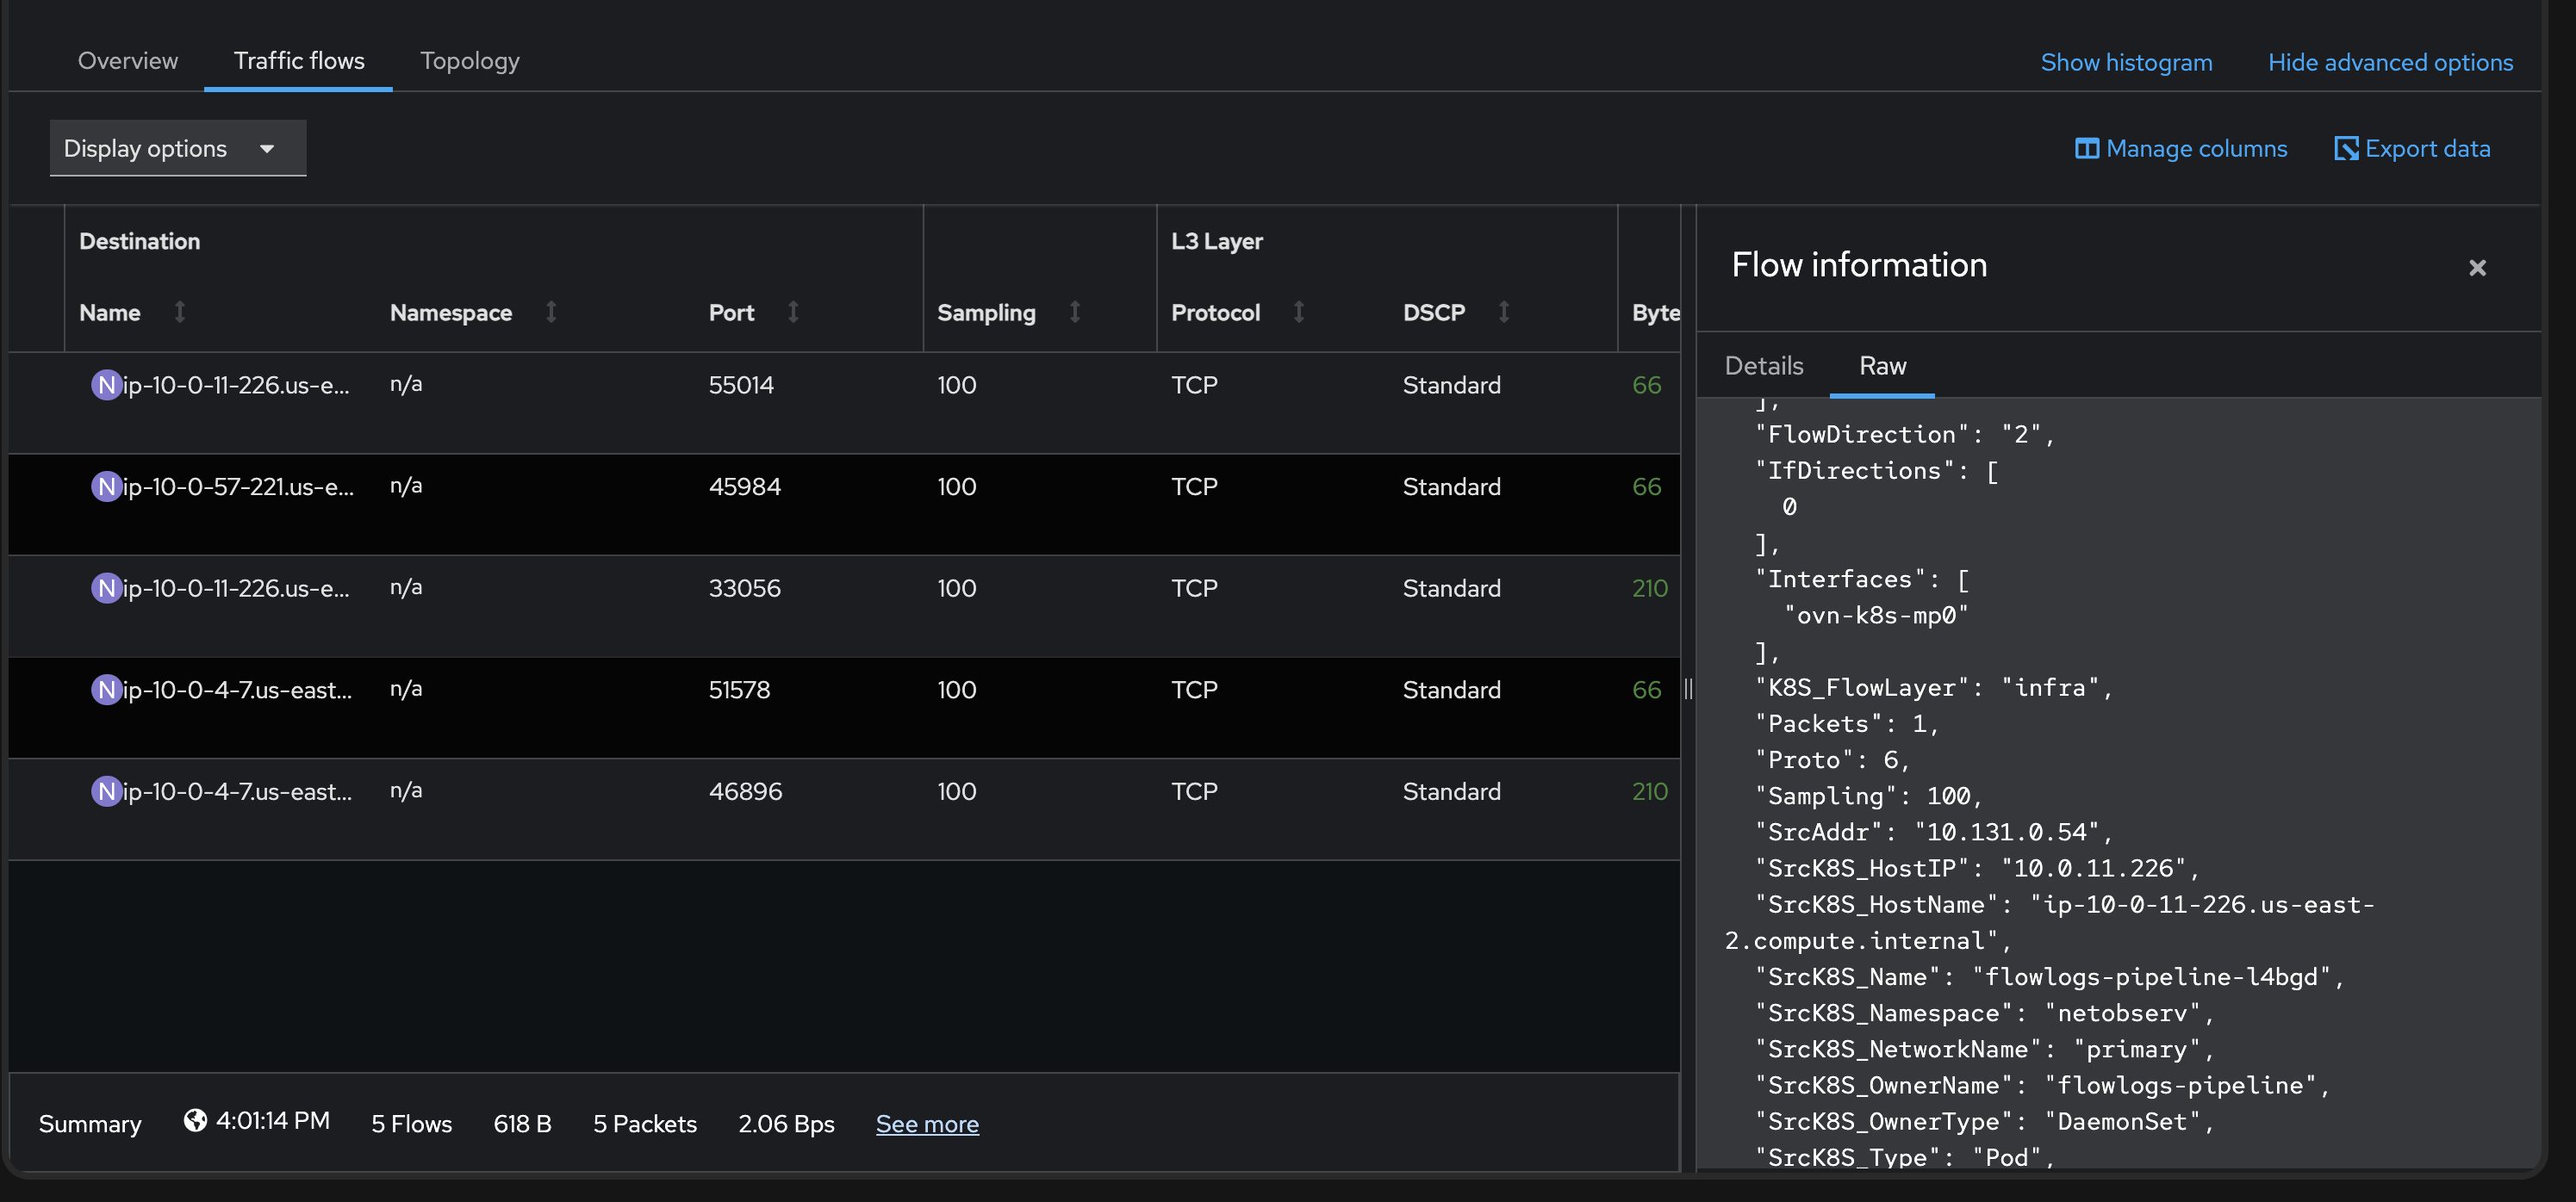
Task: Click Hide advanced options link
Action: 2389,62
